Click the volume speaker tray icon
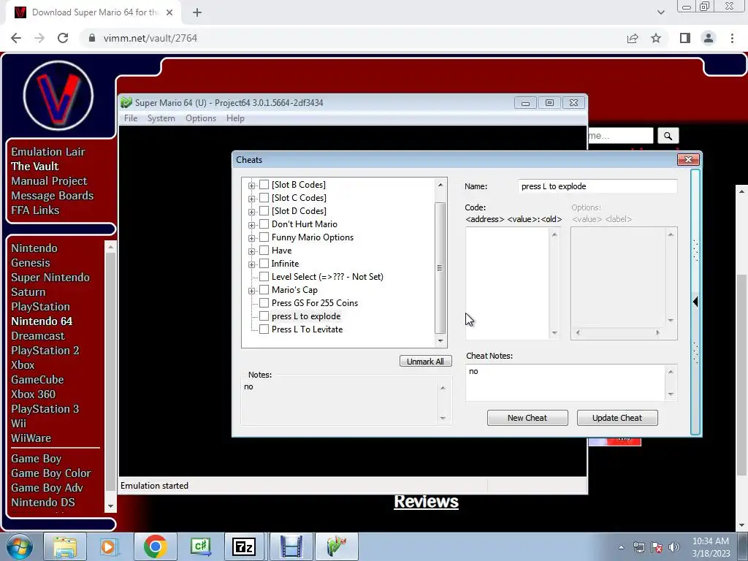 pyautogui.click(x=673, y=547)
